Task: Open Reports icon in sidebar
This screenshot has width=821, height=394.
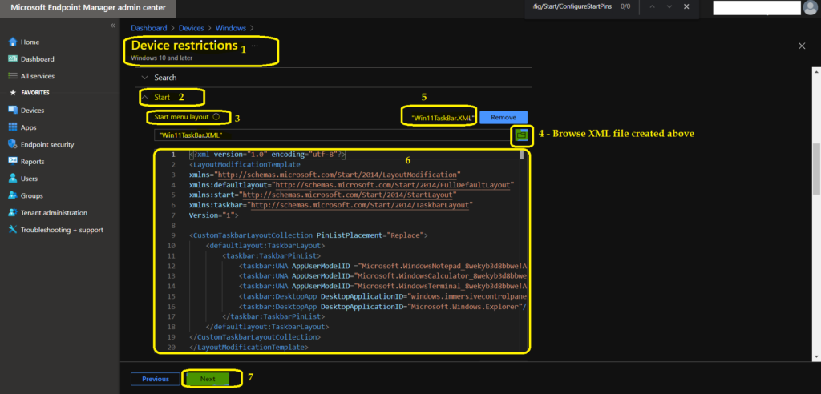Action: click(13, 162)
